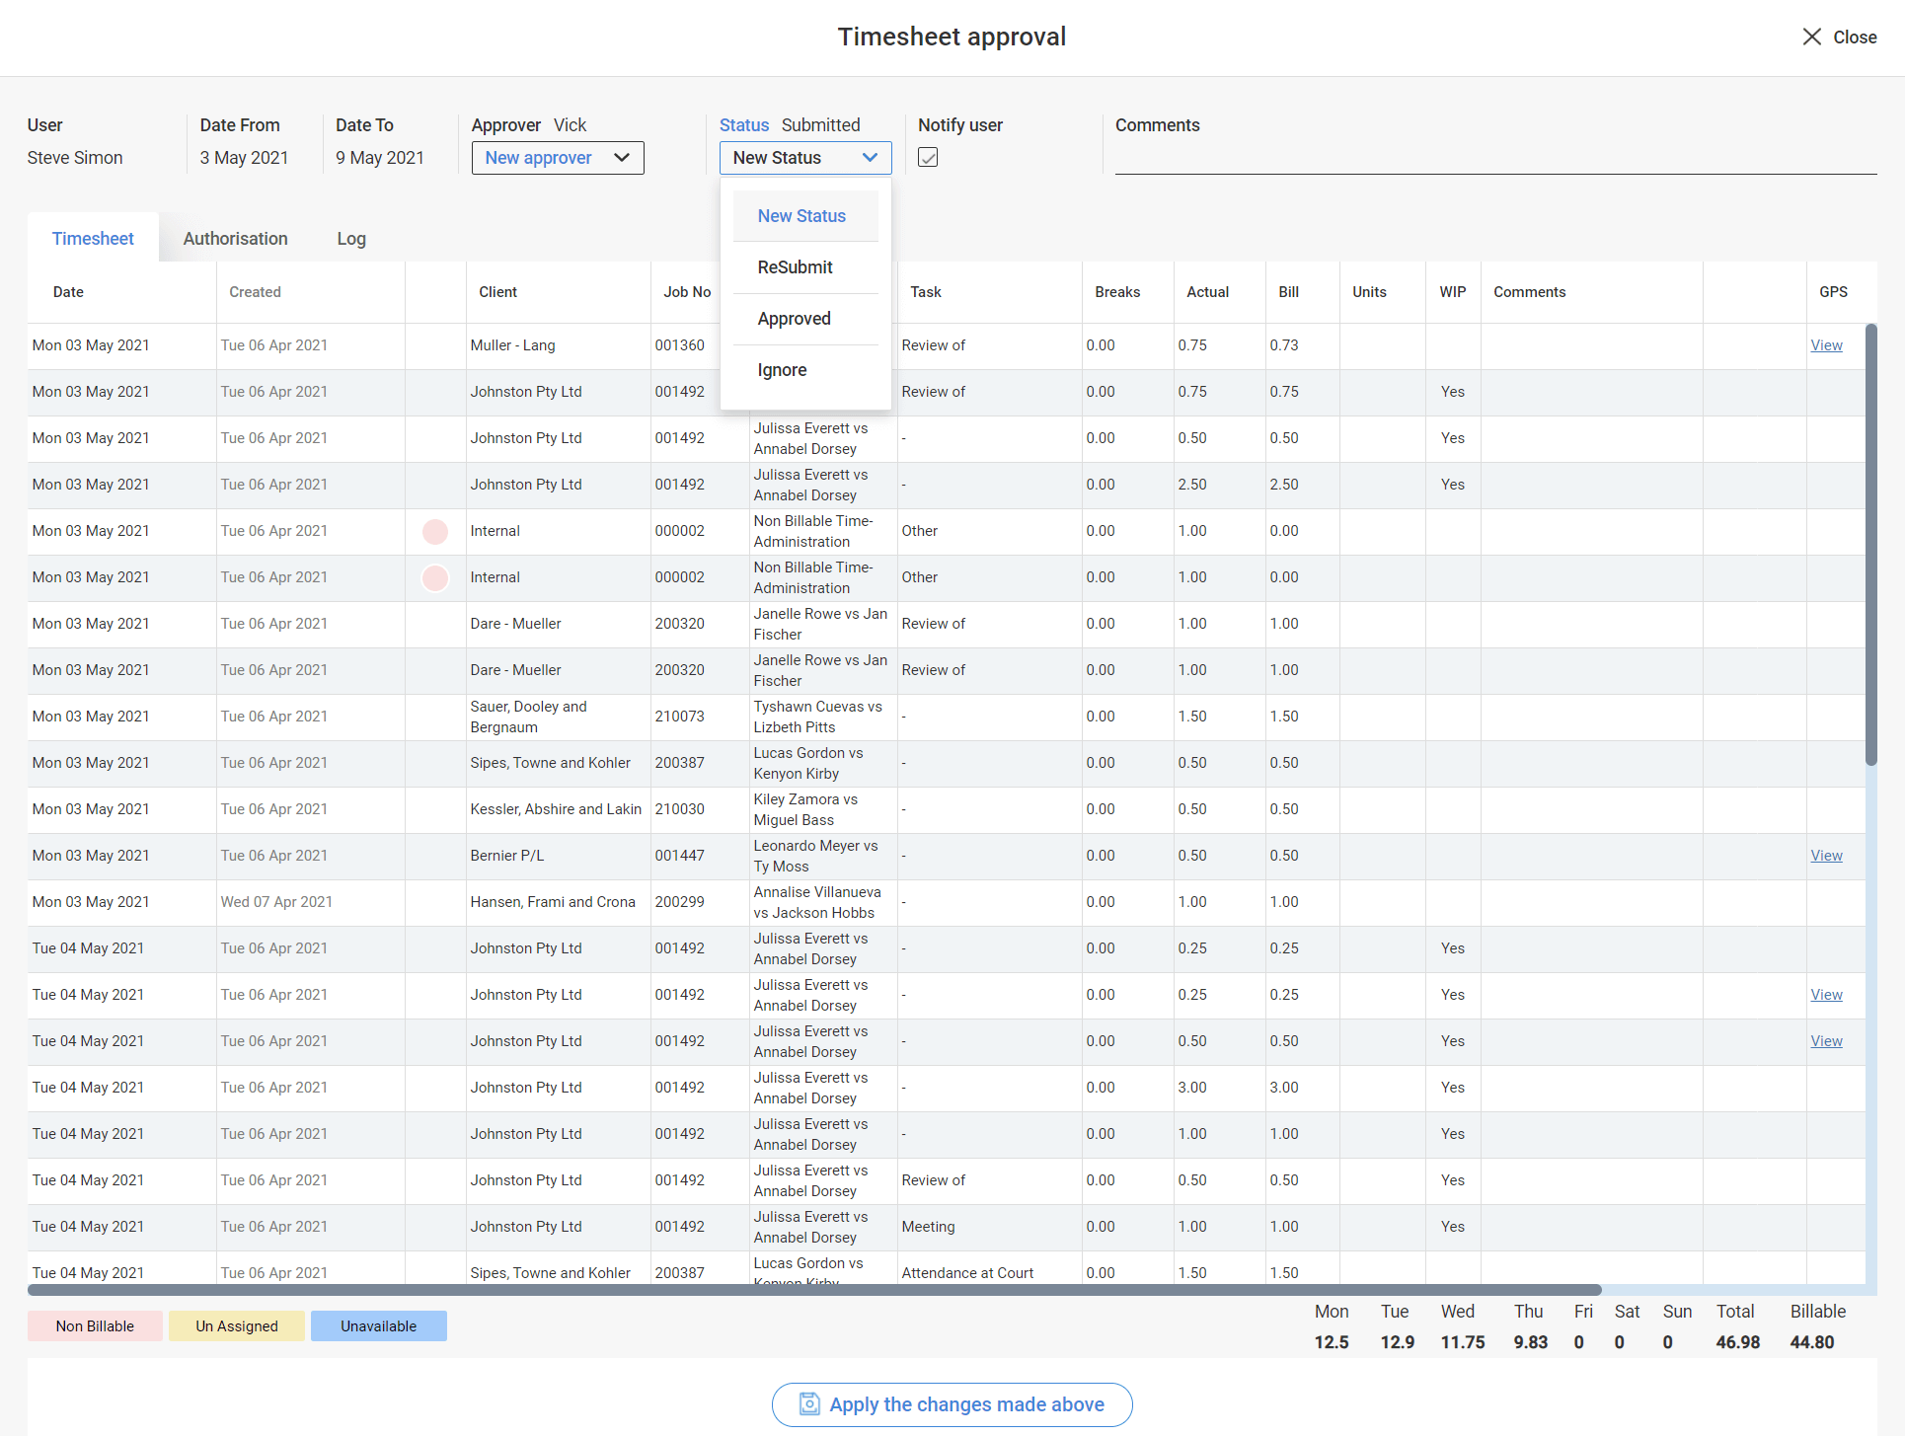Collapse the New Status dropdown
The image size is (1905, 1436).
[805, 158]
